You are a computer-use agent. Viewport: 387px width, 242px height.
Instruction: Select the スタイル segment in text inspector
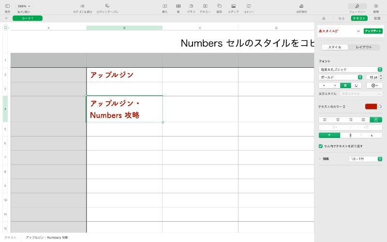click(x=335, y=47)
